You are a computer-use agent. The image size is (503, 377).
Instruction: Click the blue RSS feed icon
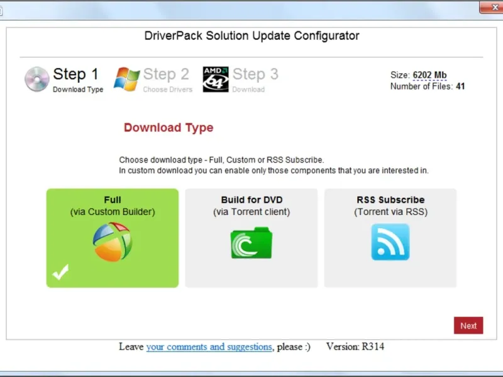390,242
